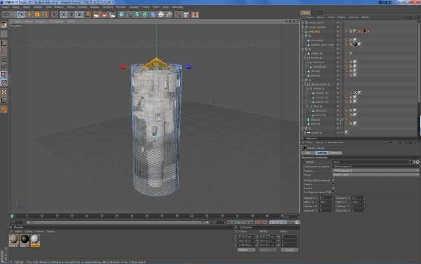
Task: Select the Rotate tool
Action: pyautogui.click(x=45, y=15)
